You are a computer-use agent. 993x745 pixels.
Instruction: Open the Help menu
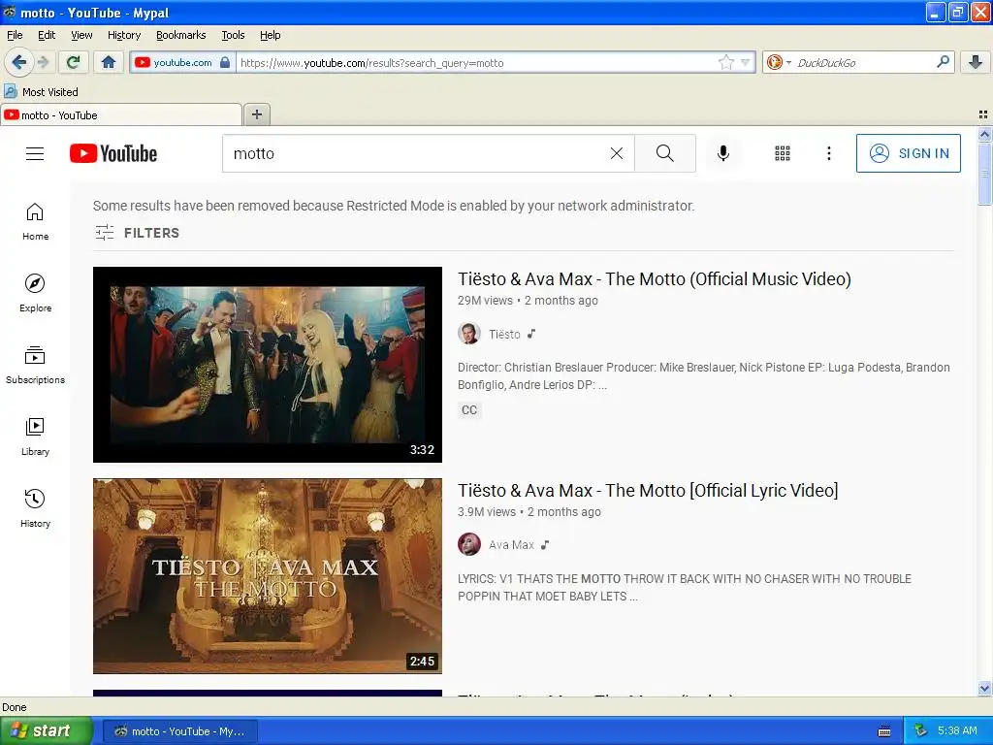pyautogui.click(x=271, y=35)
